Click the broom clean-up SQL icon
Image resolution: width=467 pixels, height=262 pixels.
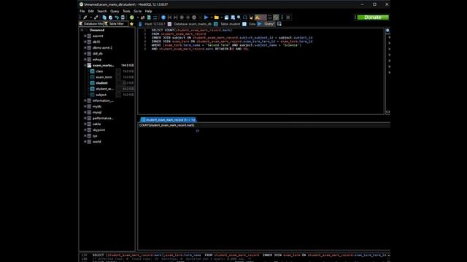coord(251,17)
